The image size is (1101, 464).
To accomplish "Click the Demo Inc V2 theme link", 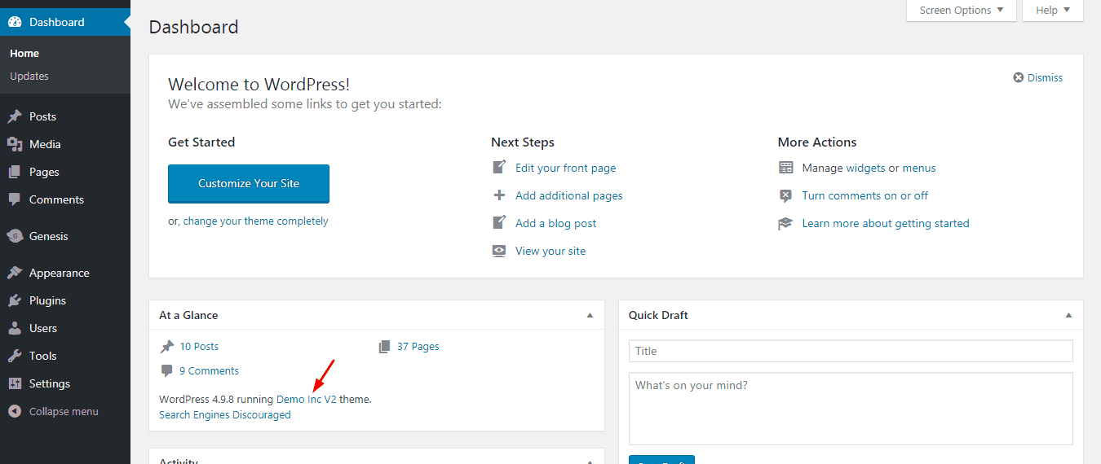I will coord(307,399).
